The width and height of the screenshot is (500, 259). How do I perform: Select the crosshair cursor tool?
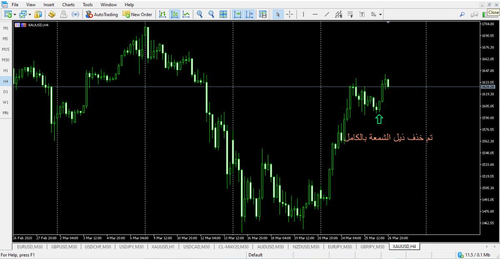tap(290, 14)
